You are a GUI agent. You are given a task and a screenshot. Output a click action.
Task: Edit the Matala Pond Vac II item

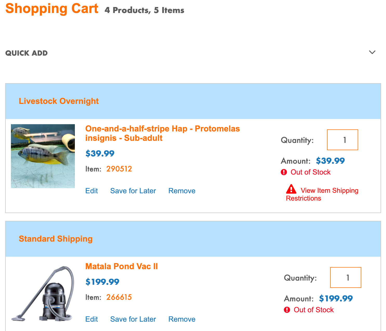[91, 319]
